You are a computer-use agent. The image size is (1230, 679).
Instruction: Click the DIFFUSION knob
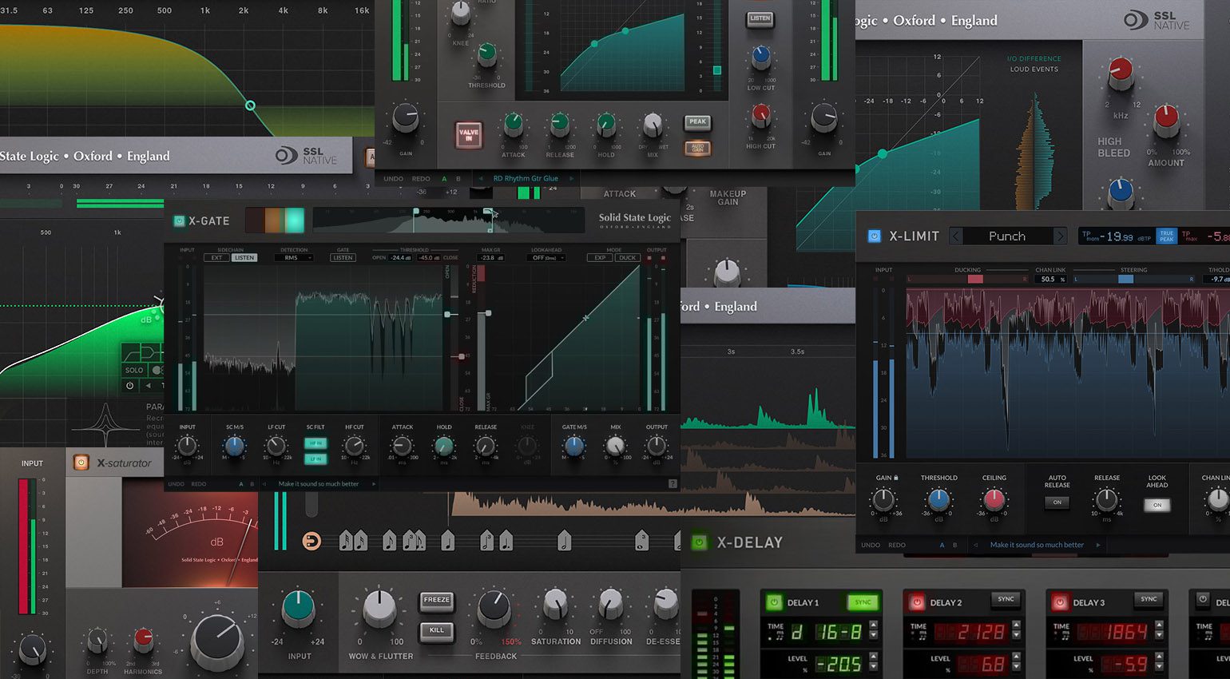point(611,604)
